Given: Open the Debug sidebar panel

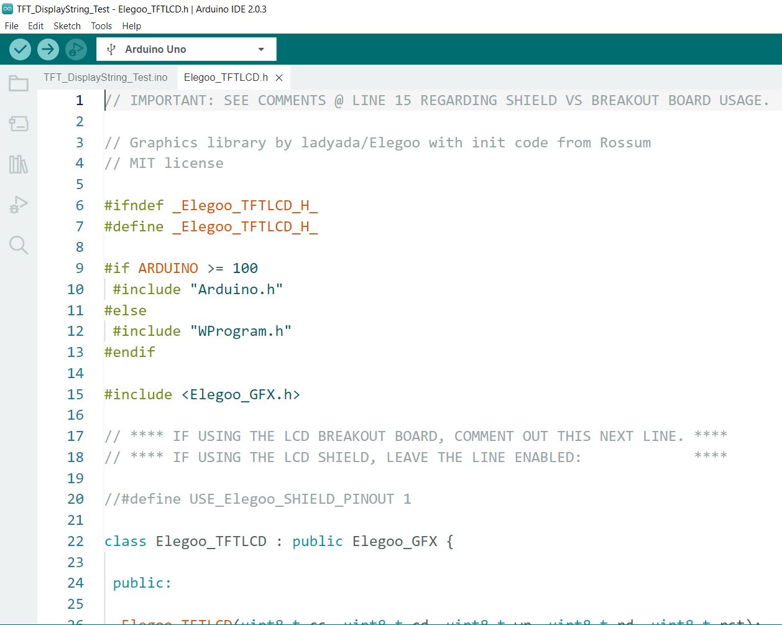Looking at the screenshot, I should click(19, 205).
